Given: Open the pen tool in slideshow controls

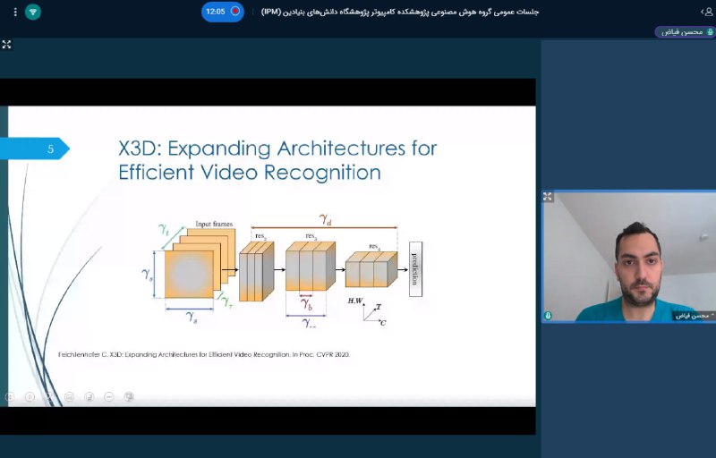Looking at the screenshot, I should coord(49,397).
